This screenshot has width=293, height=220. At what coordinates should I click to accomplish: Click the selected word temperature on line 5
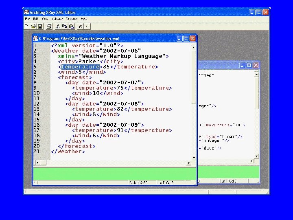[x=81, y=67]
